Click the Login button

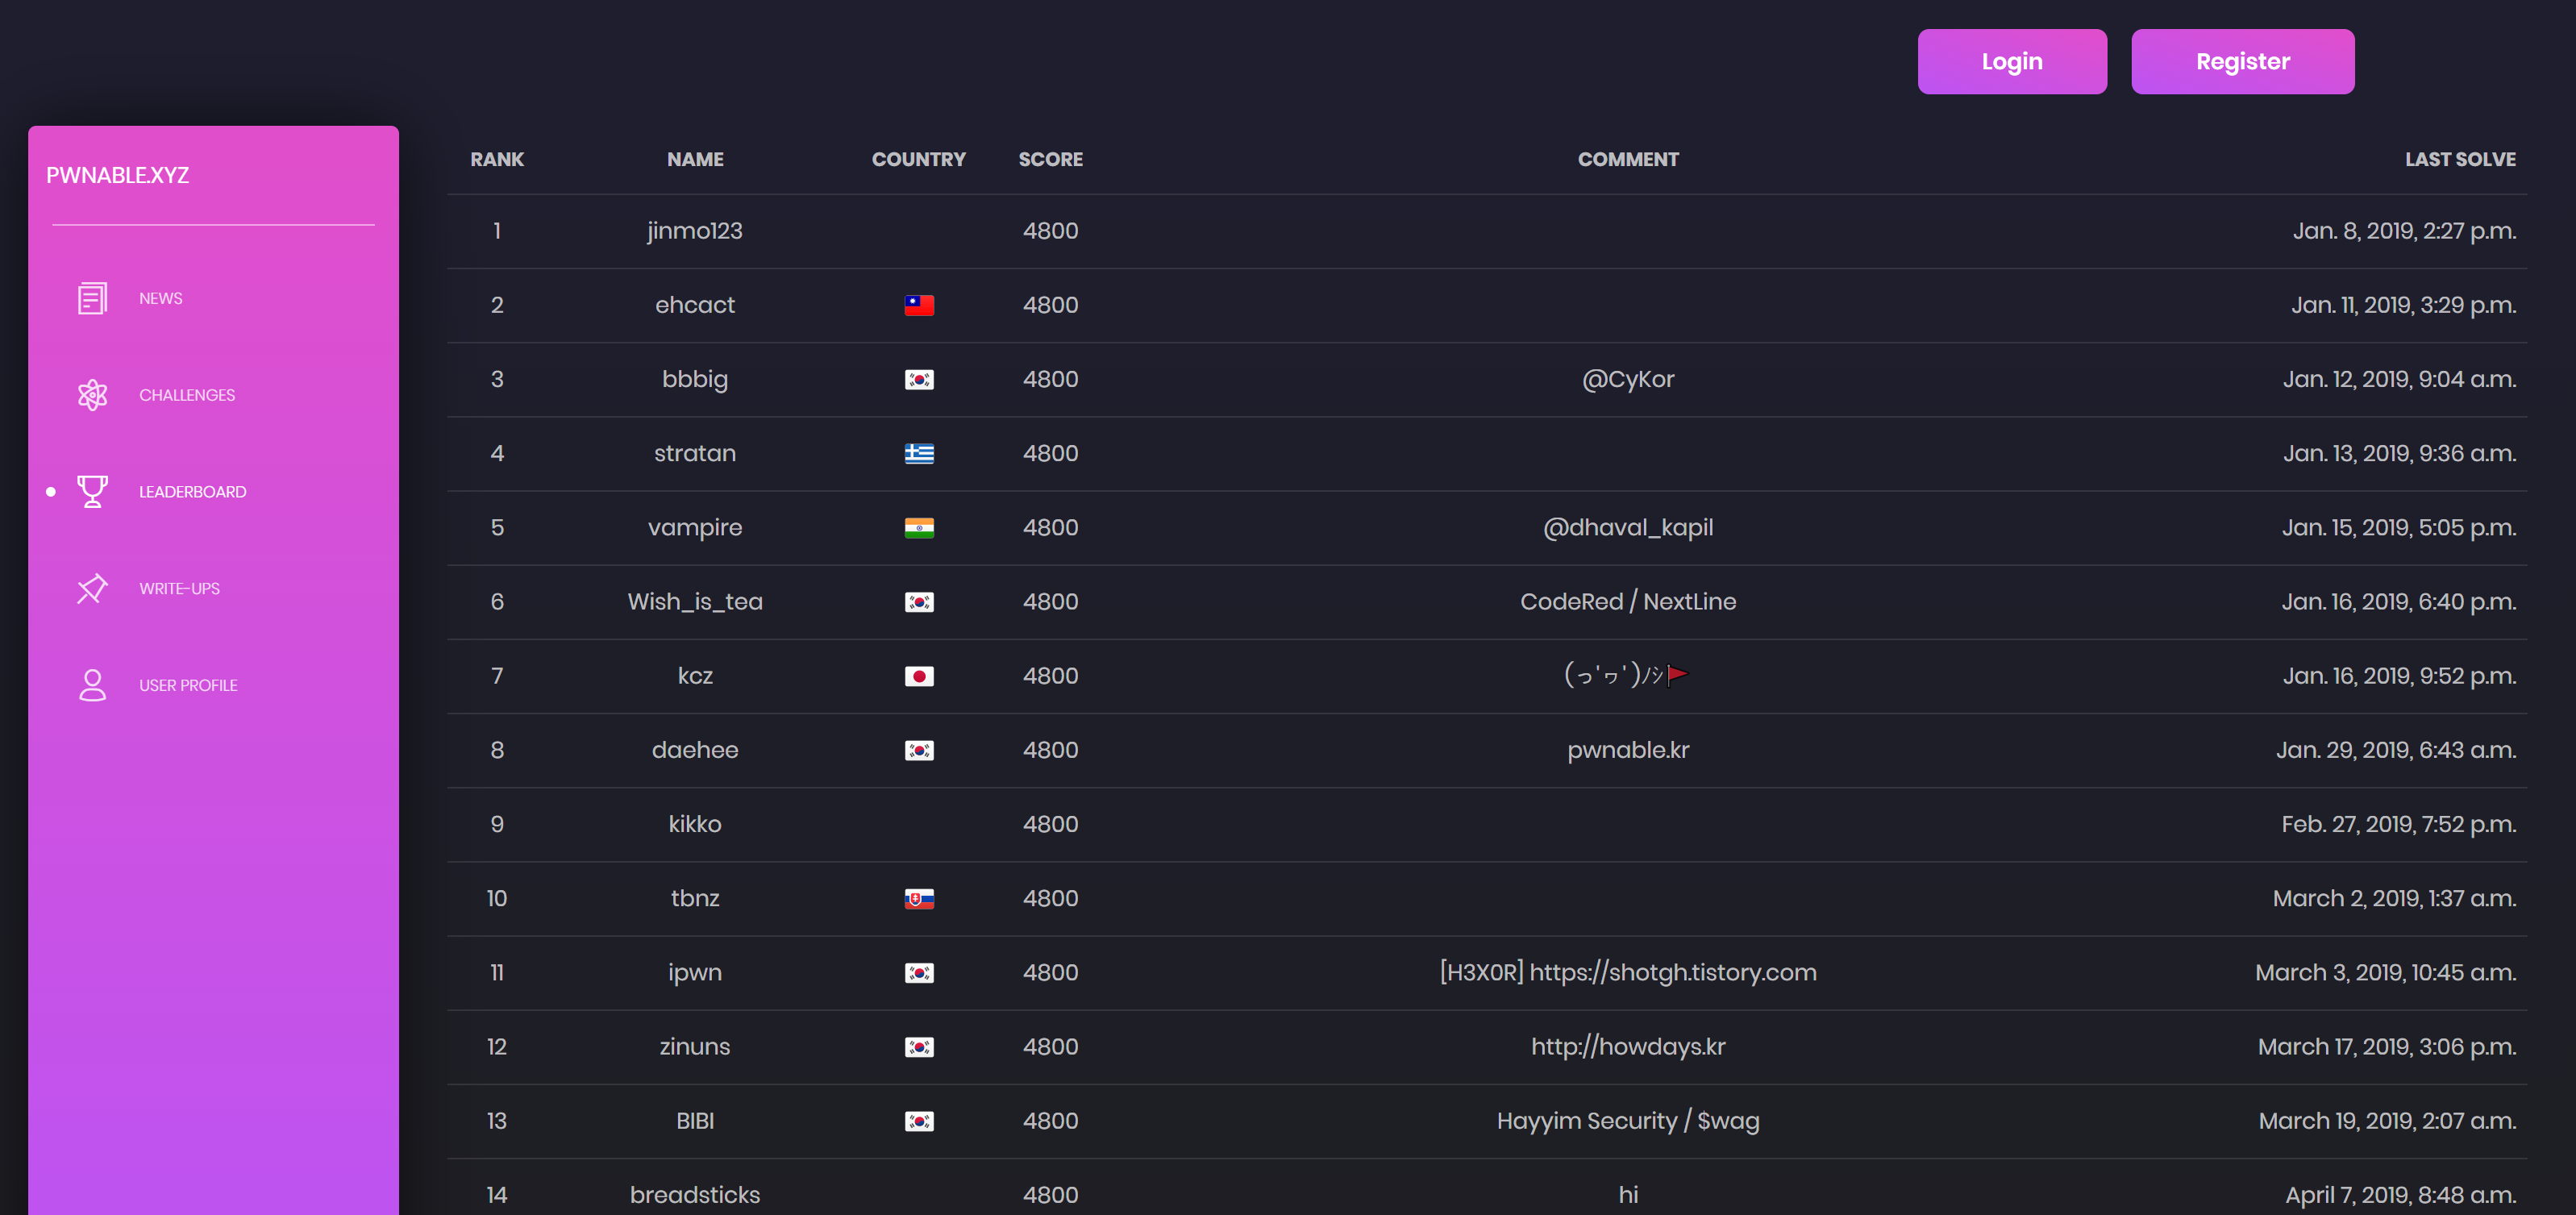click(x=2012, y=61)
